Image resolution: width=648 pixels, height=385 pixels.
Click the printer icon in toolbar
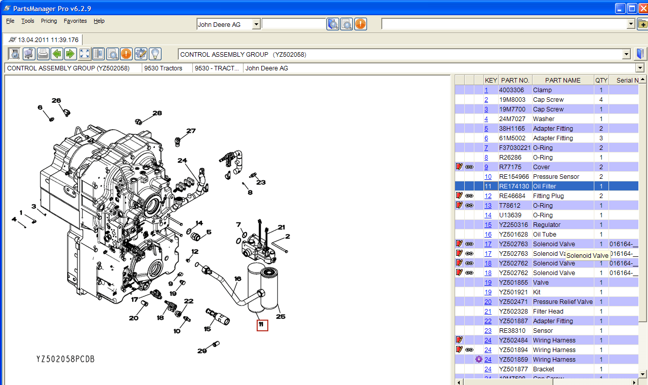(x=43, y=54)
